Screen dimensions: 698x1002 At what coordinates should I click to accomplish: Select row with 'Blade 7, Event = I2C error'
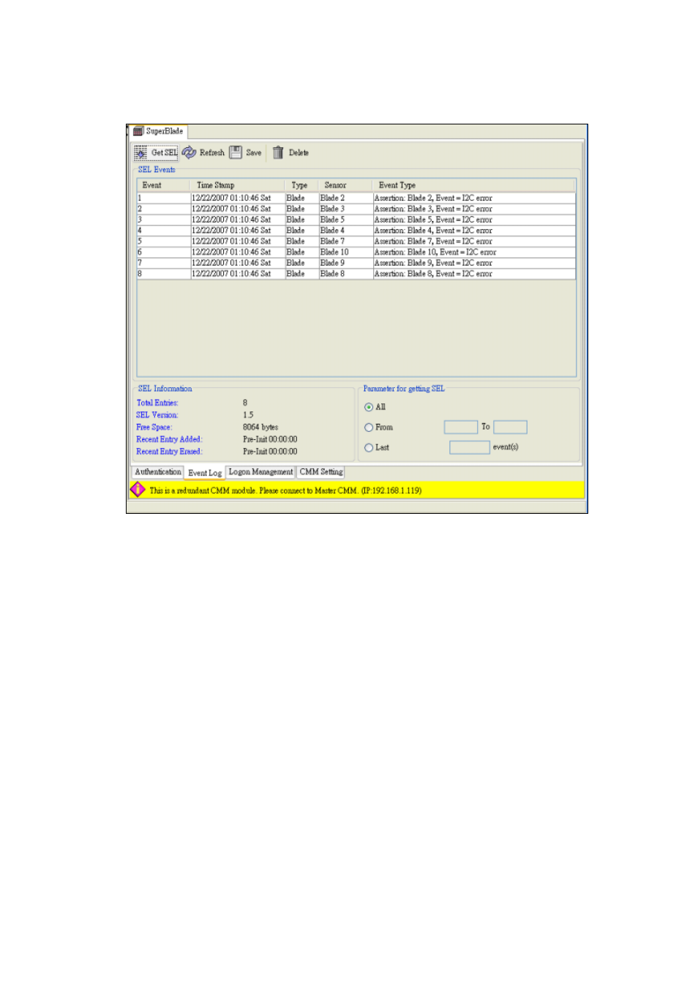pos(356,241)
